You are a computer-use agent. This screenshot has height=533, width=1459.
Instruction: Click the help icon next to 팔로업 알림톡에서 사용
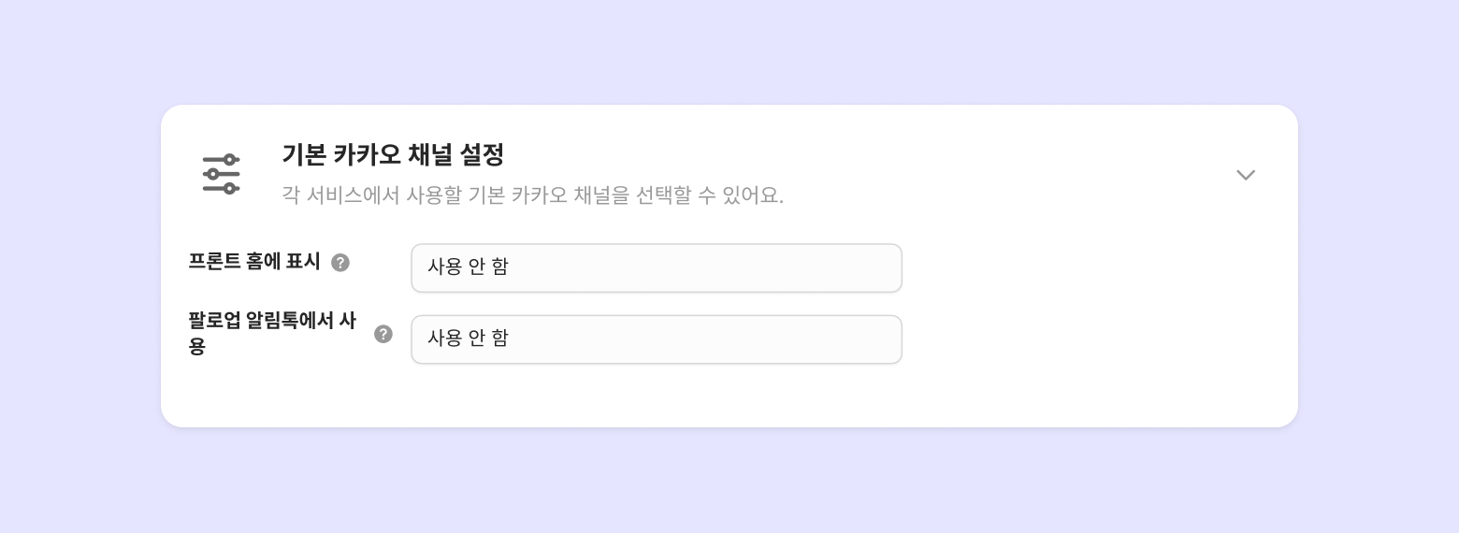pyautogui.click(x=383, y=334)
